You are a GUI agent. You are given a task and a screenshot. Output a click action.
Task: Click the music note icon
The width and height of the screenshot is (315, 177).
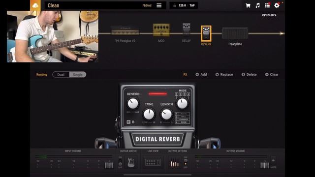[x=257, y=5]
